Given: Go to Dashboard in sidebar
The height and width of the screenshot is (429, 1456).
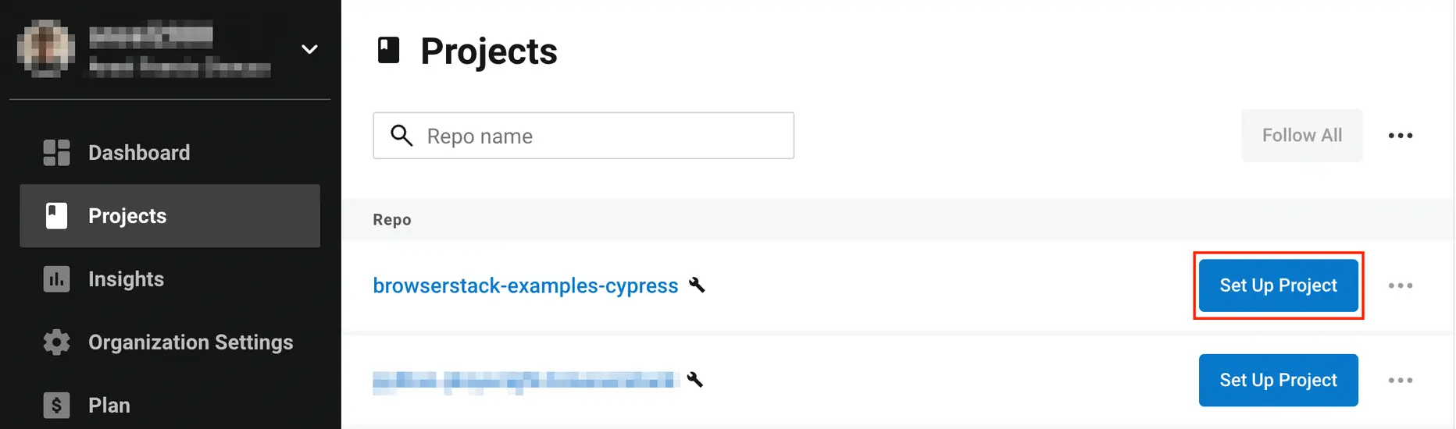Looking at the screenshot, I should (139, 153).
